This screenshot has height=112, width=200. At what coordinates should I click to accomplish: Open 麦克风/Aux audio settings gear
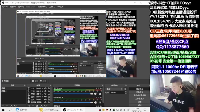click(100, 94)
